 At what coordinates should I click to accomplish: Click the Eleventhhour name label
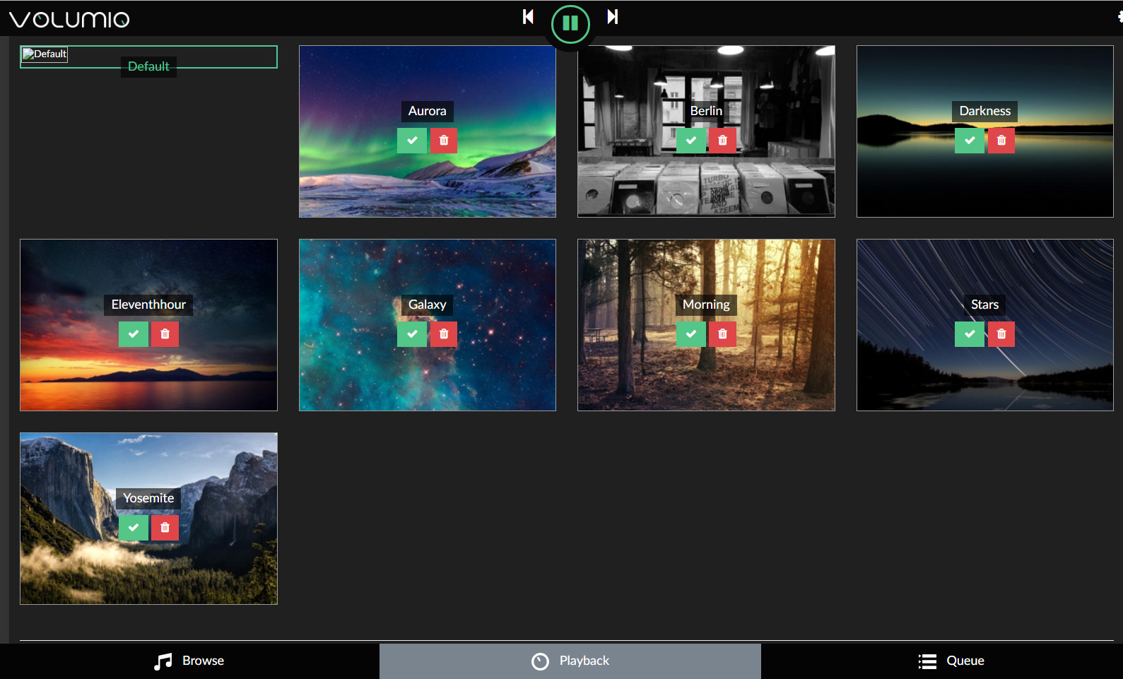[x=148, y=305]
